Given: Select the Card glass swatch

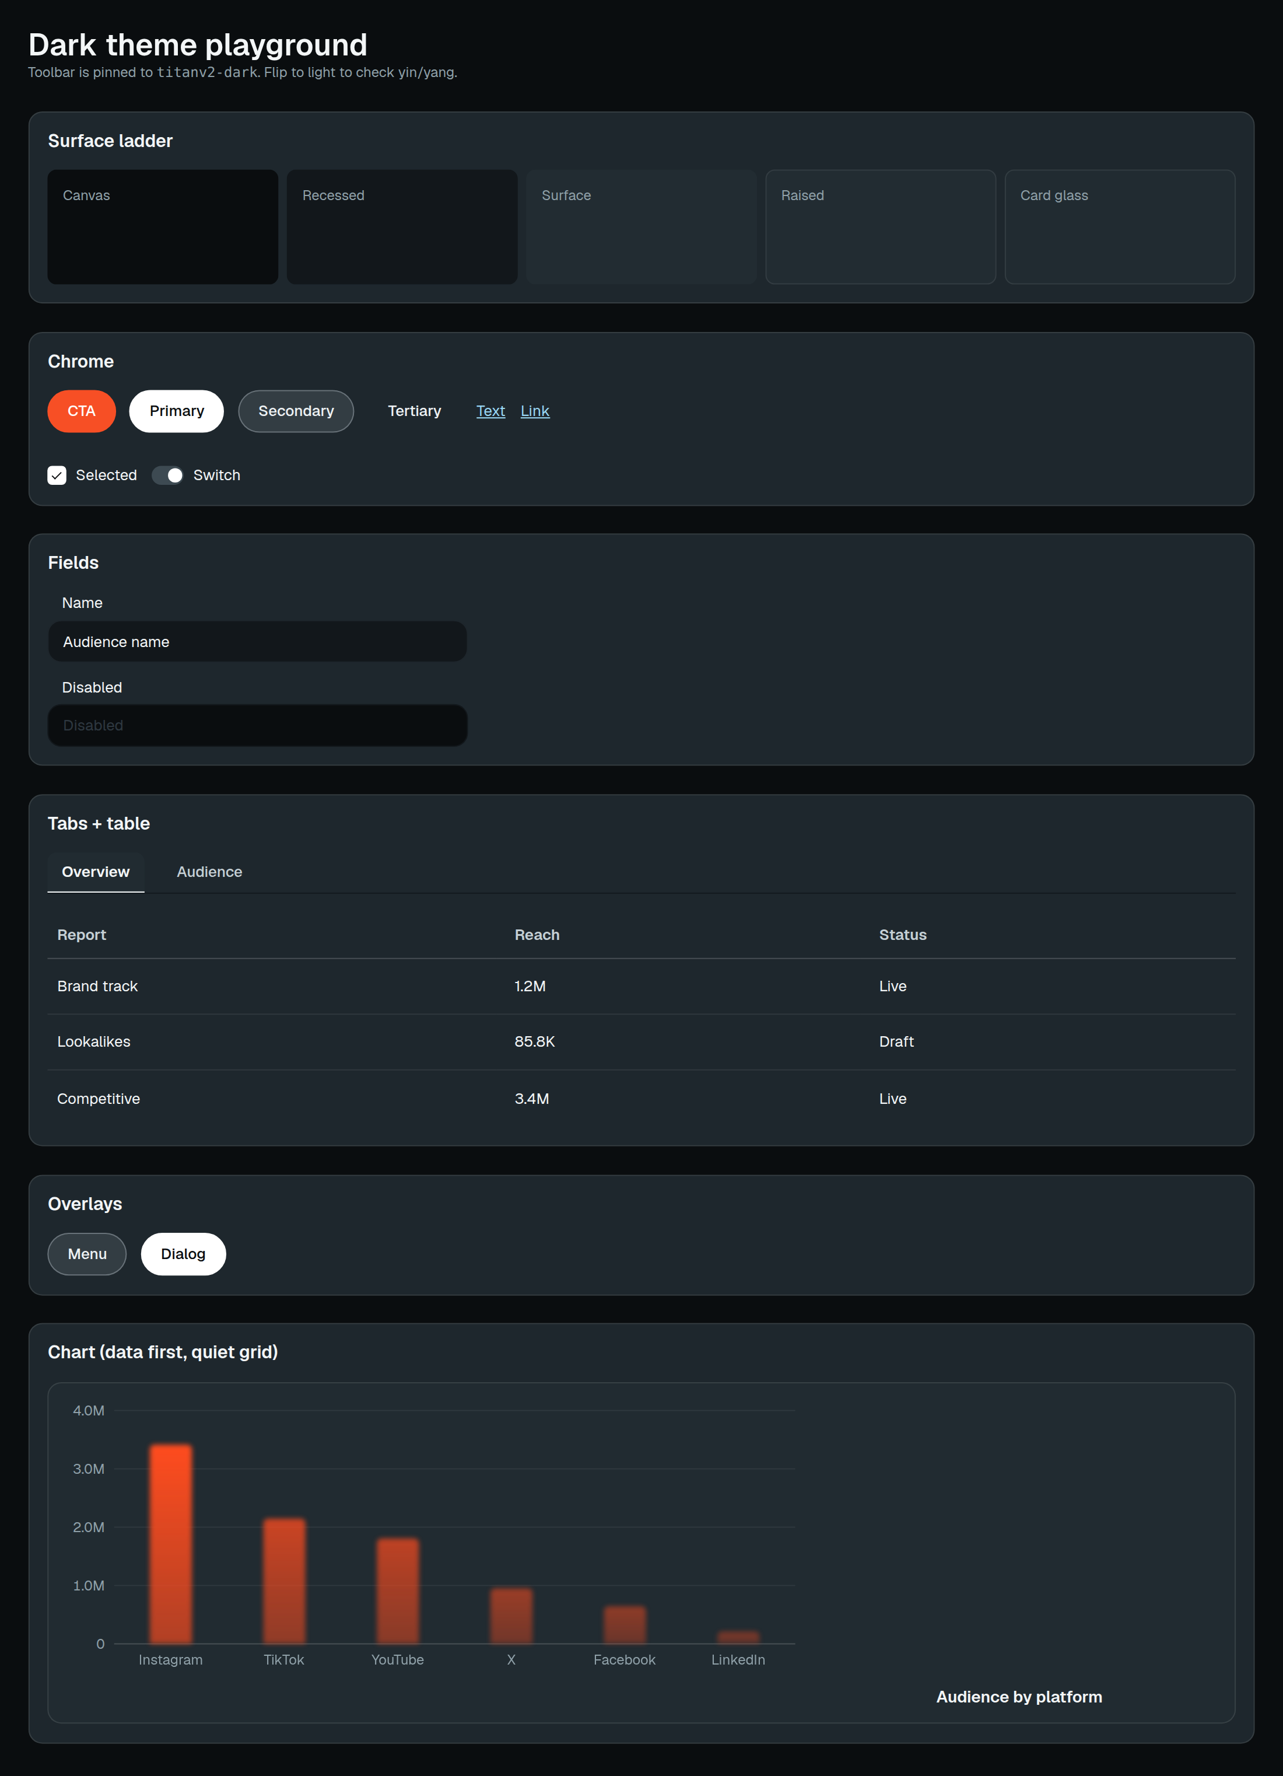Looking at the screenshot, I should [x=1120, y=227].
